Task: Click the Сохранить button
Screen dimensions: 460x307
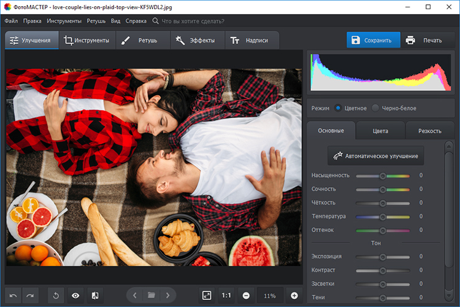Action: [x=373, y=41]
